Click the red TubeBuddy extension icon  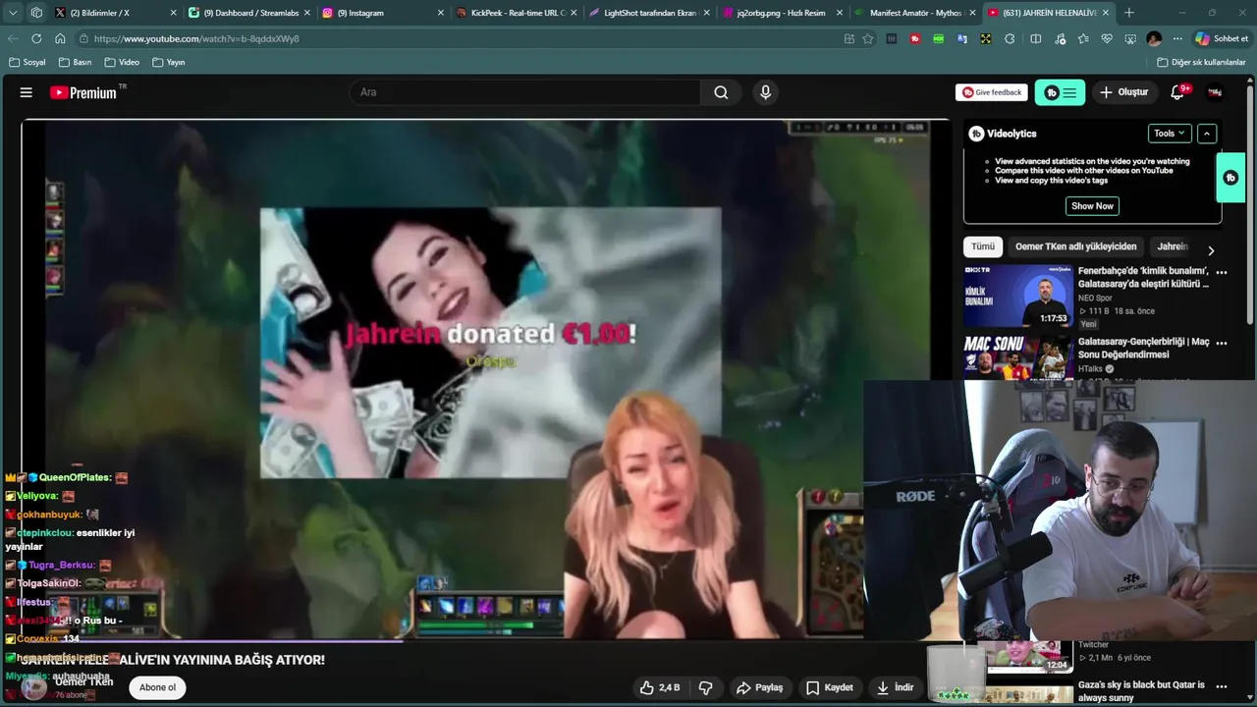click(x=915, y=38)
